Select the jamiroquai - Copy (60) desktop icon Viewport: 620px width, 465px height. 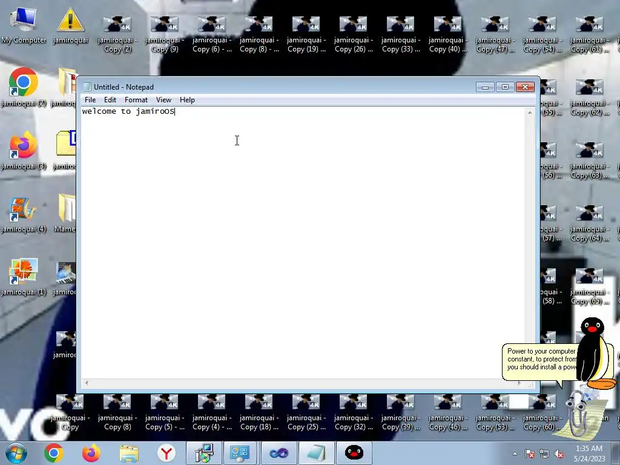[542, 412]
